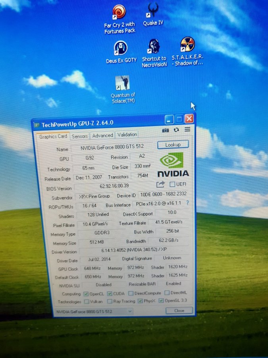Toggle the DirectML checkbox
Image resolution: width=268 pixels, height=358 pixels.
coord(167,292)
